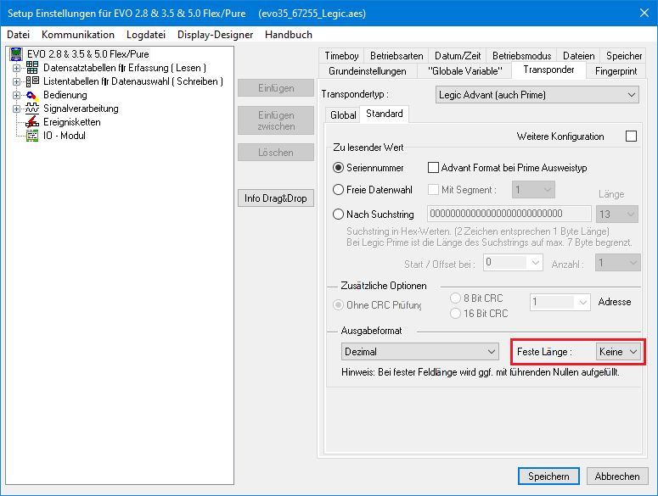658x496 pixels.
Task: Switch to the Fingerprint tab
Action: click(x=616, y=70)
